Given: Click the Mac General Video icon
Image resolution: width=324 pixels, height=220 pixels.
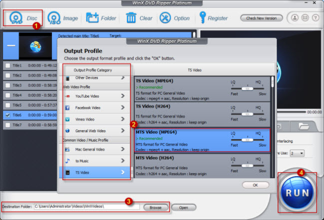Looking at the screenshot, I should coord(67,149).
